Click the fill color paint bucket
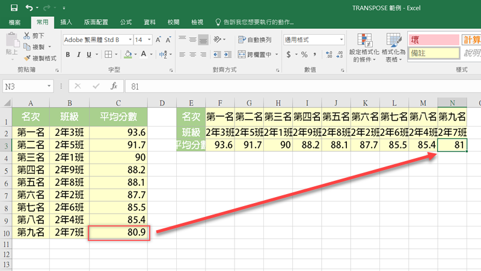481x271 pixels. point(126,55)
